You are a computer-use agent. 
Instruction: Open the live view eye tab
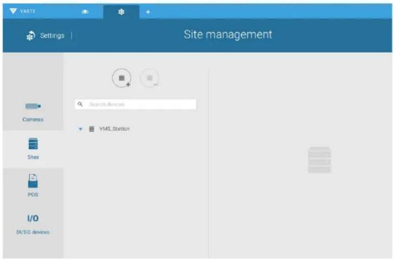coord(85,12)
